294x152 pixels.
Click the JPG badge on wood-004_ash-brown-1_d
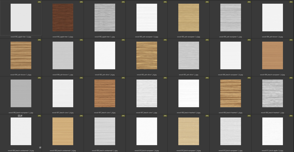click(39, 40)
